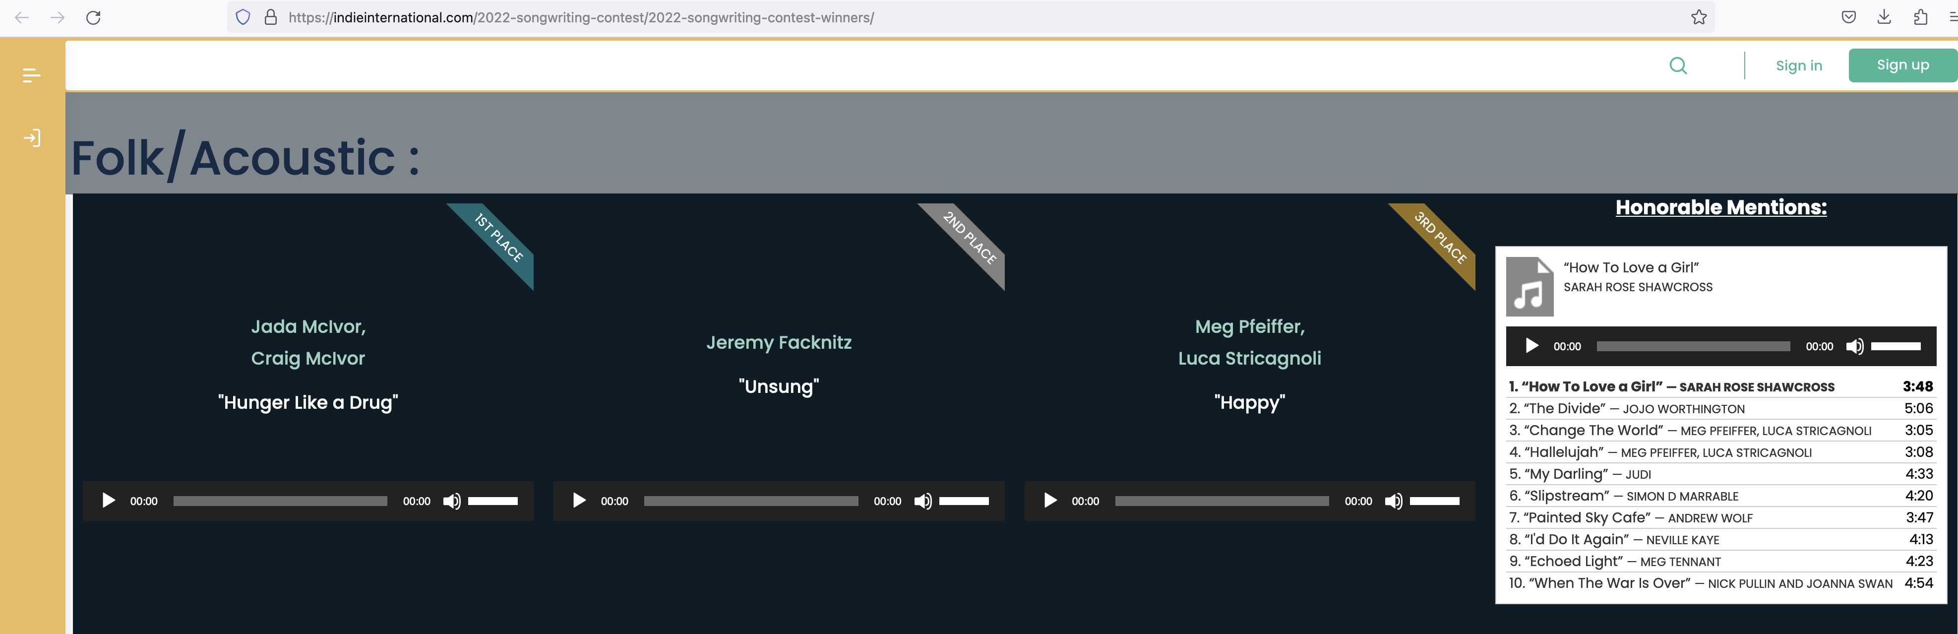Play "Hunger Like a Drug" track
The image size is (1958, 634).
(x=109, y=501)
